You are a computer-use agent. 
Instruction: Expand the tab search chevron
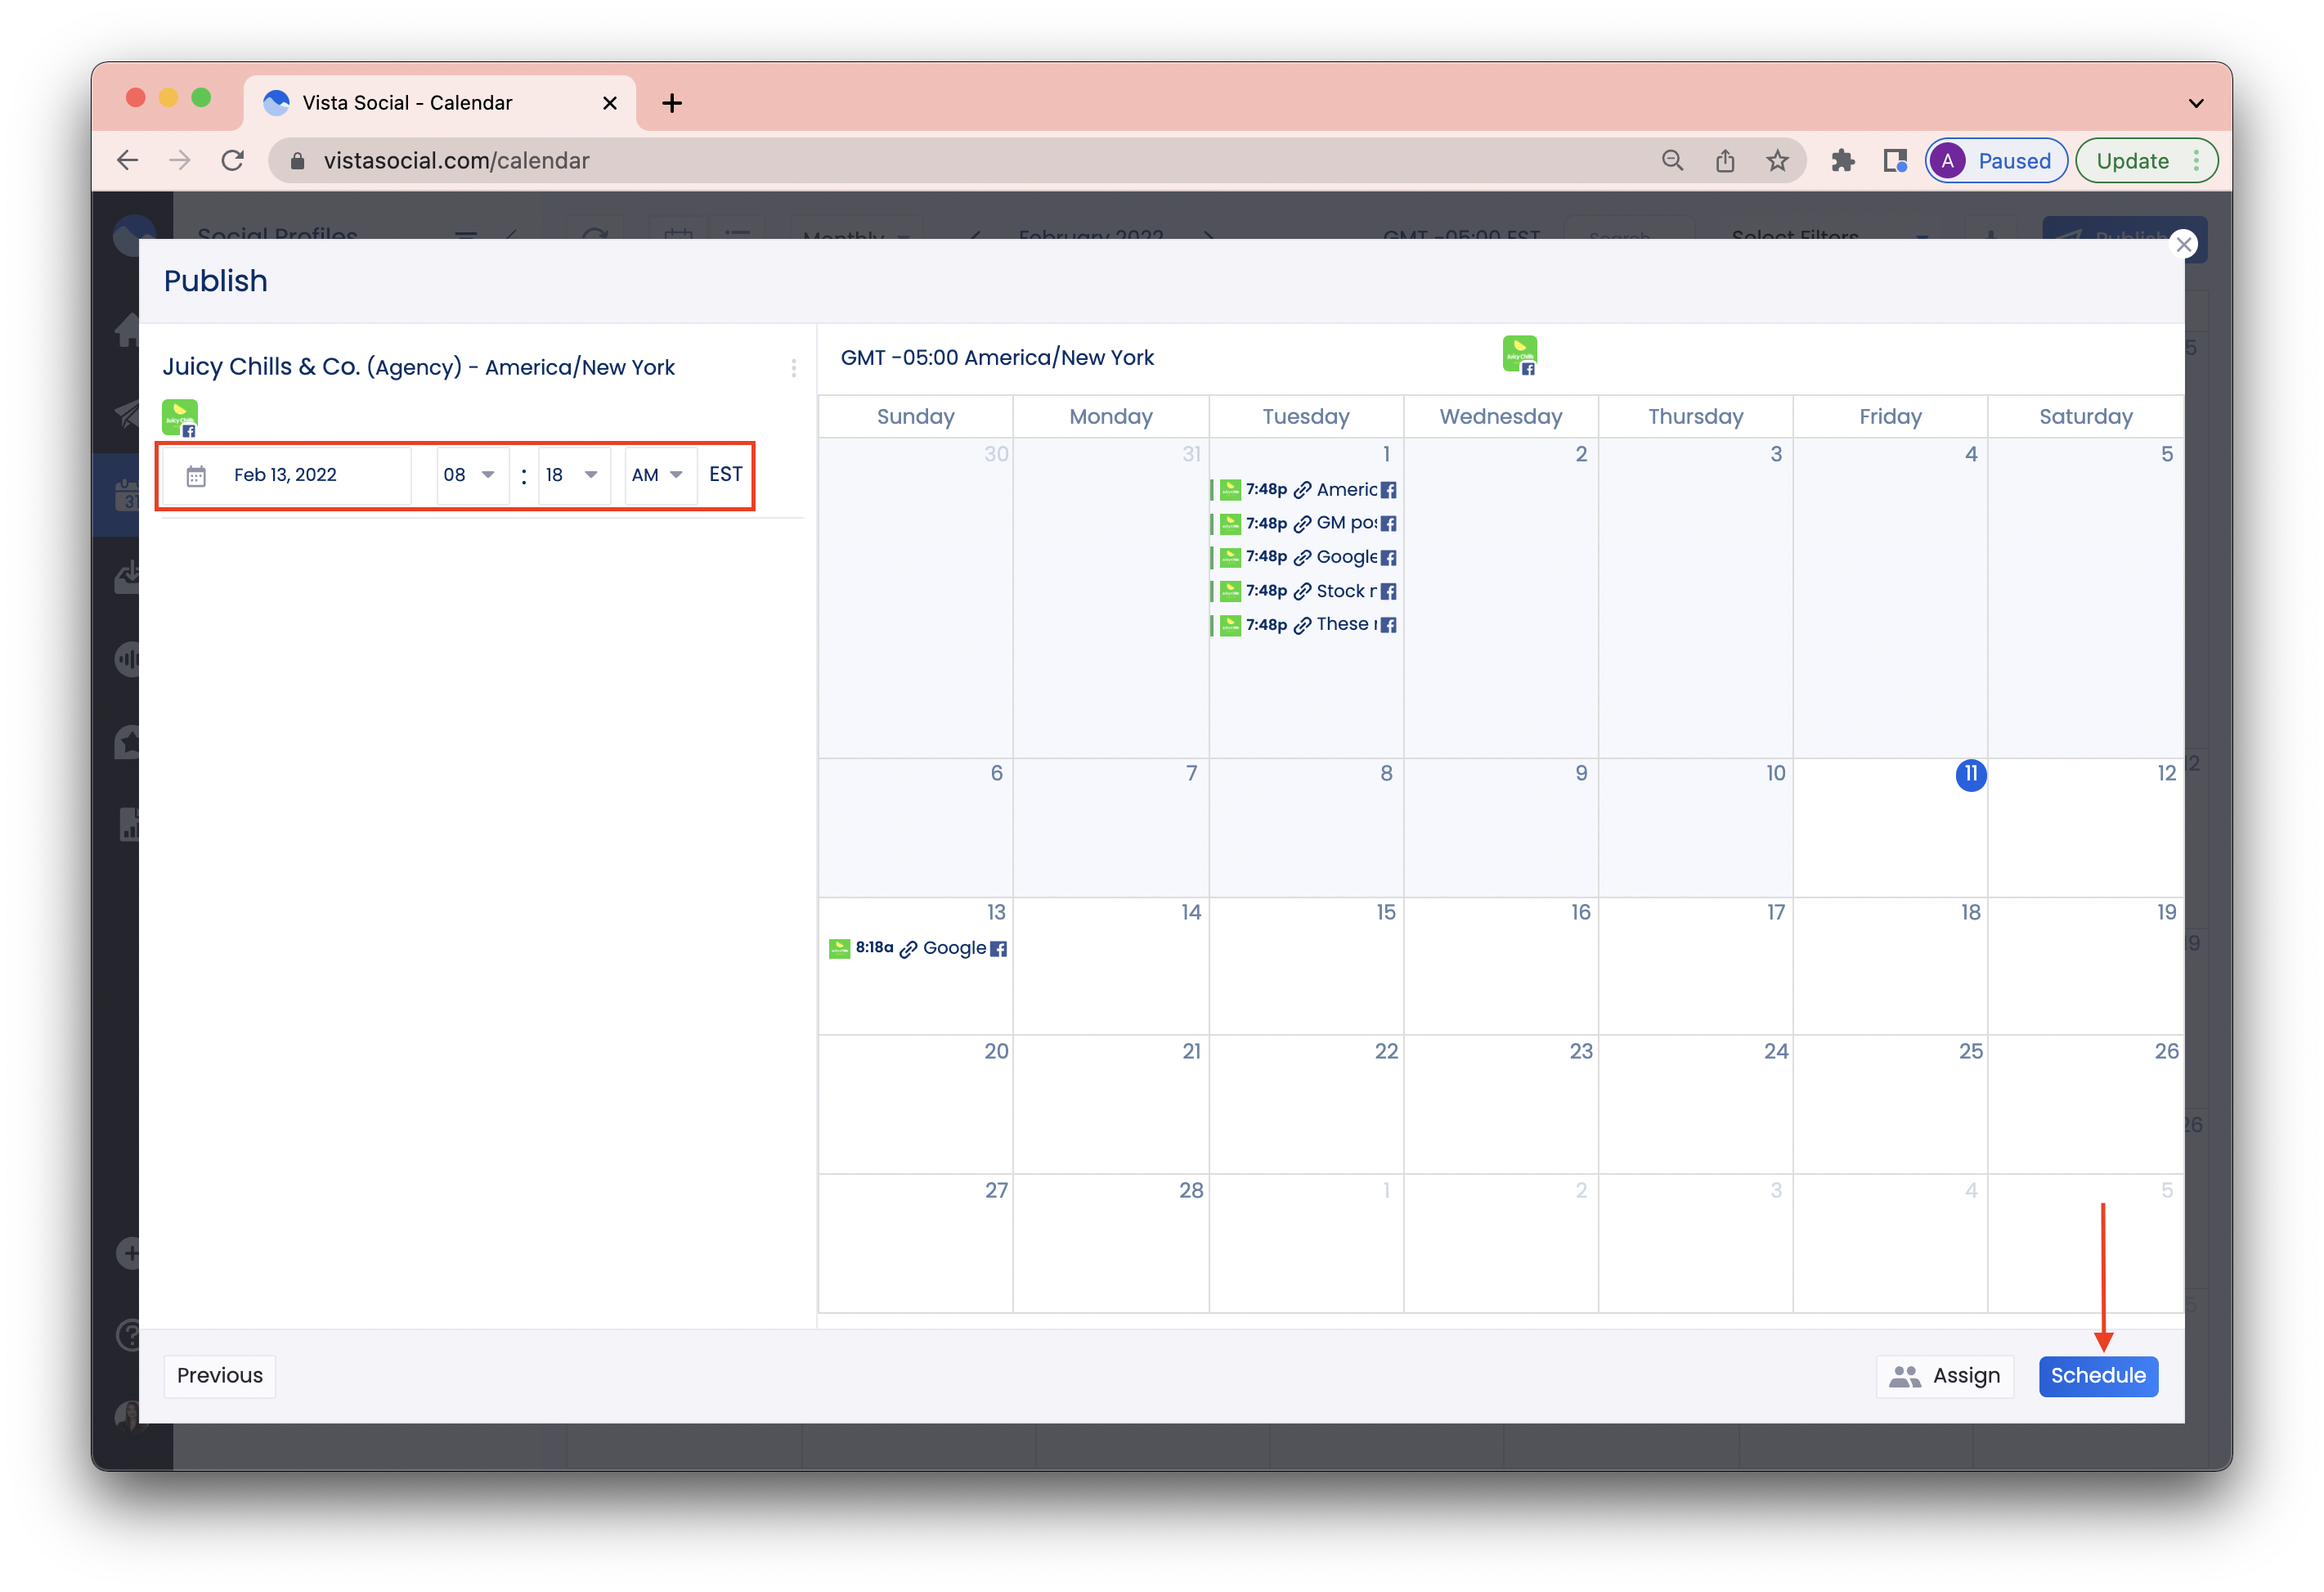pos(2196,103)
